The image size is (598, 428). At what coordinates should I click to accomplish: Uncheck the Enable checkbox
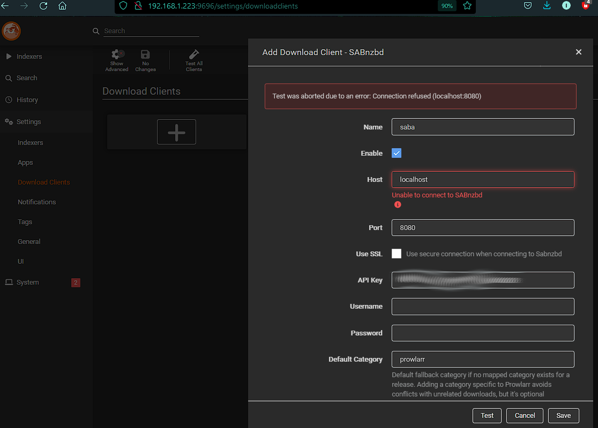(x=397, y=154)
